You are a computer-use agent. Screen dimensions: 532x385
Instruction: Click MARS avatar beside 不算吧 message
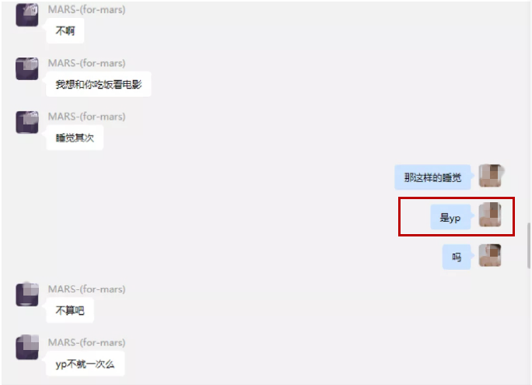click(27, 295)
